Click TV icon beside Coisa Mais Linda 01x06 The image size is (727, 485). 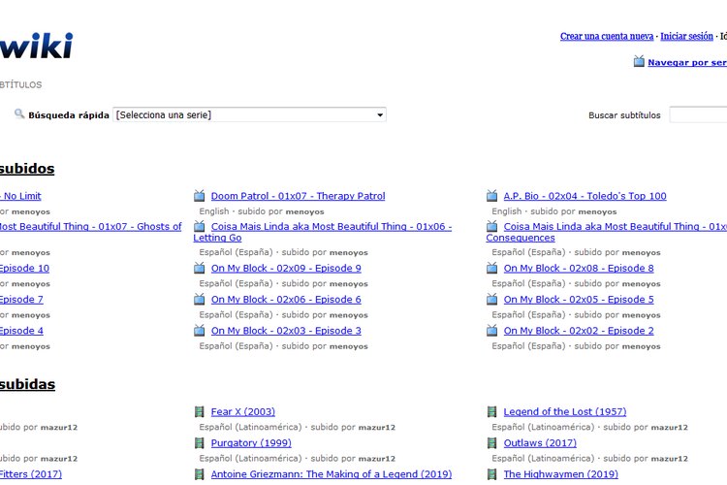[x=200, y=226]
